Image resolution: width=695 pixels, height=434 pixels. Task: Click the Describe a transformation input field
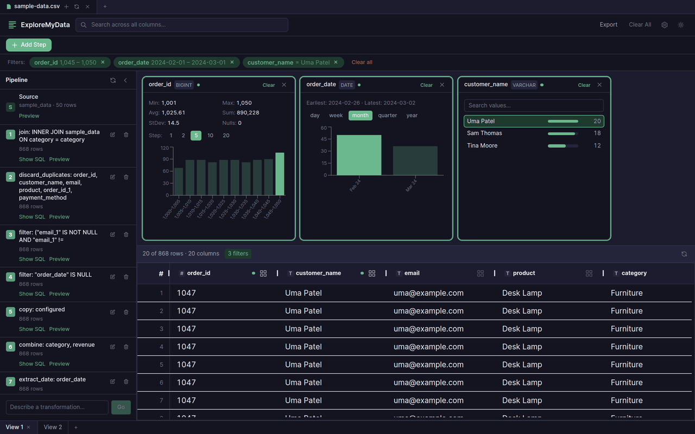click(x=56, y=407)
